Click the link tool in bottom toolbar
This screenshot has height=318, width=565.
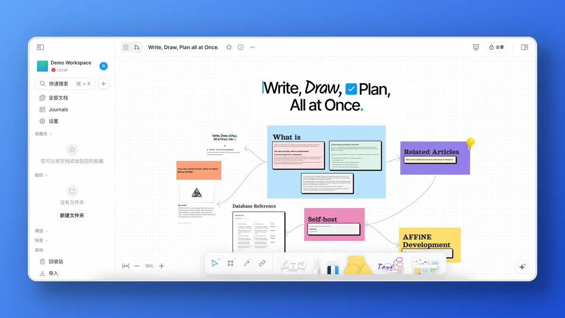[x=262, y=263]
